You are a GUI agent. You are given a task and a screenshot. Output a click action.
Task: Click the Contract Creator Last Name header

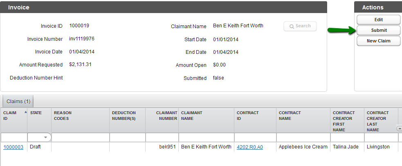pos(380,121)
